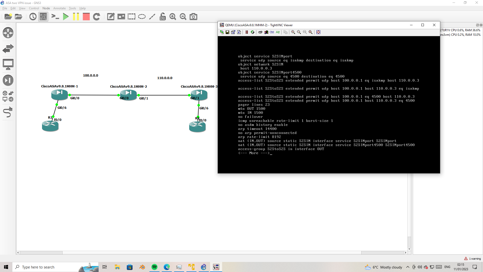Expand the routers device panel

tap(8, 33)
